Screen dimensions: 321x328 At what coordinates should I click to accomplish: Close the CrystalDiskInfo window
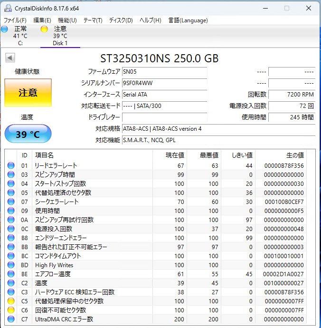(x=309, y=9)
